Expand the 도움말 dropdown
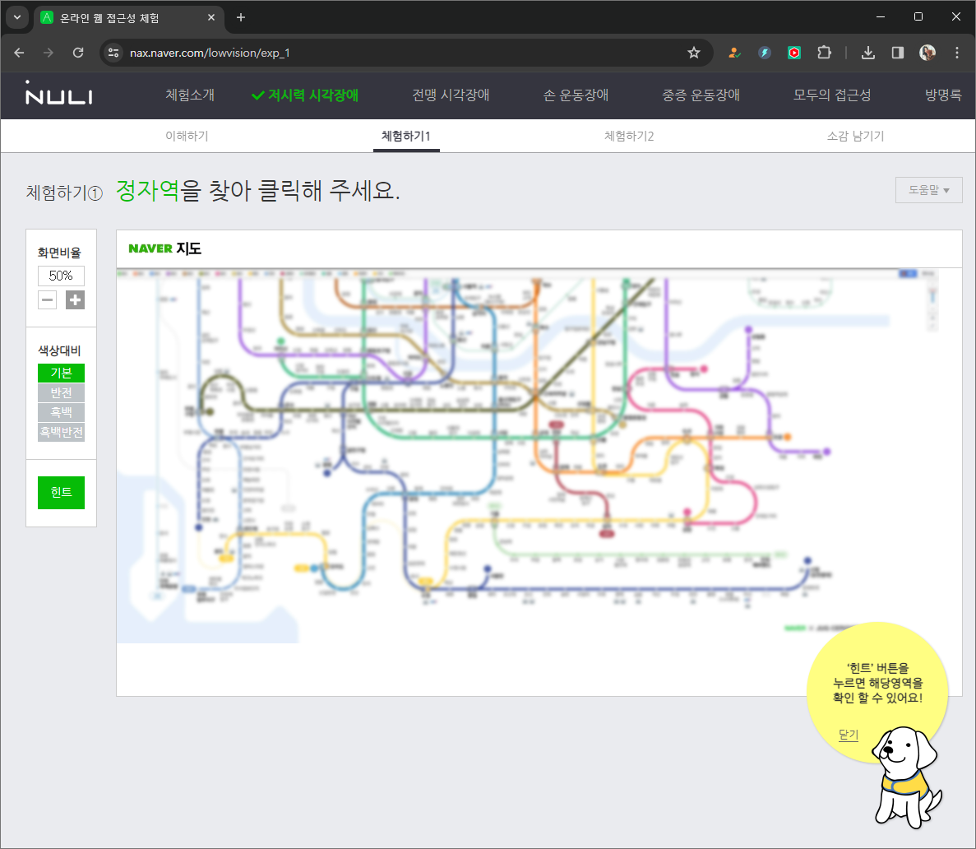 coord(928,190)
